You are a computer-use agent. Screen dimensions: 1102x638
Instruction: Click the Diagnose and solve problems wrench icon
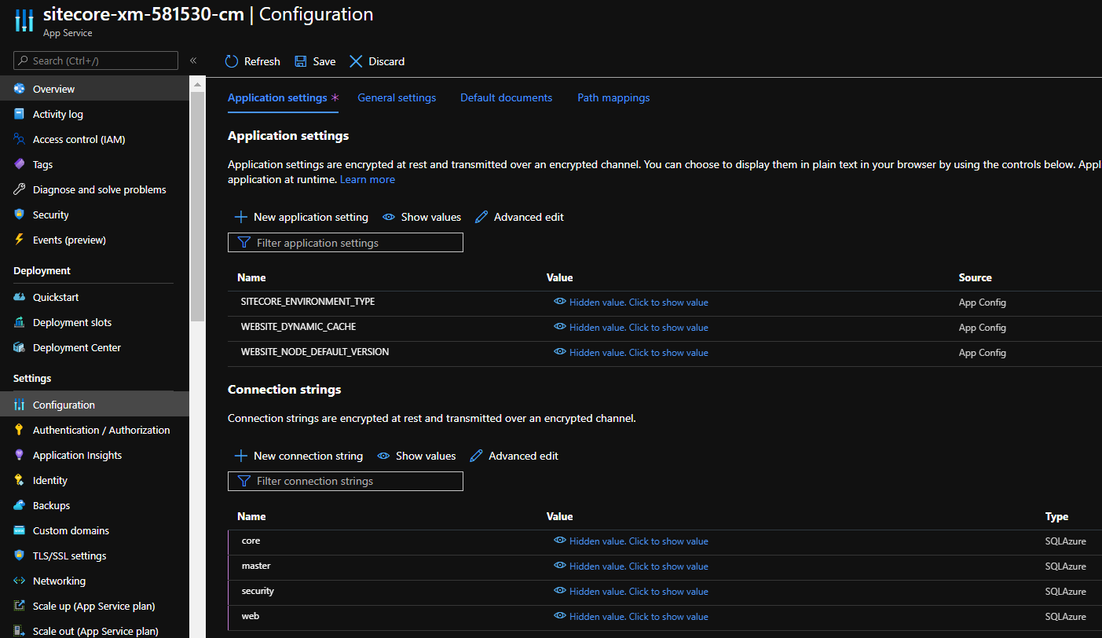(x=20, y=189)
